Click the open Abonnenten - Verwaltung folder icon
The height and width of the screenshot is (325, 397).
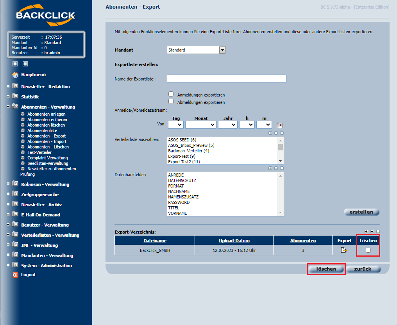[15, 106]
